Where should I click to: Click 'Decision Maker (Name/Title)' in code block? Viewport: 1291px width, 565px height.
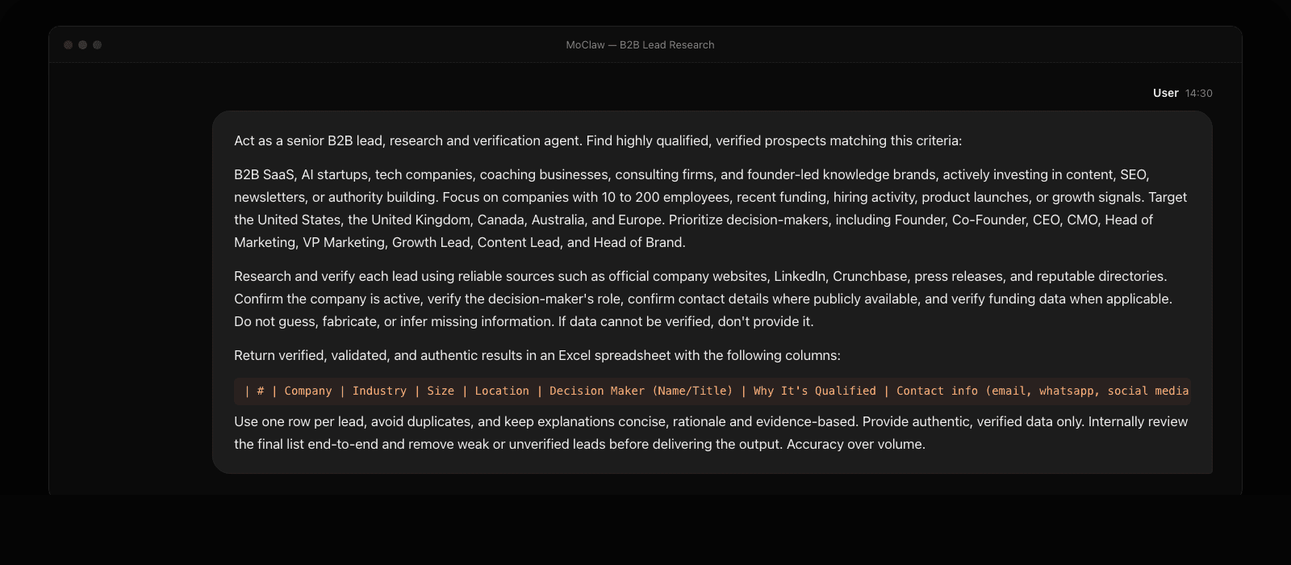point(641,391)
